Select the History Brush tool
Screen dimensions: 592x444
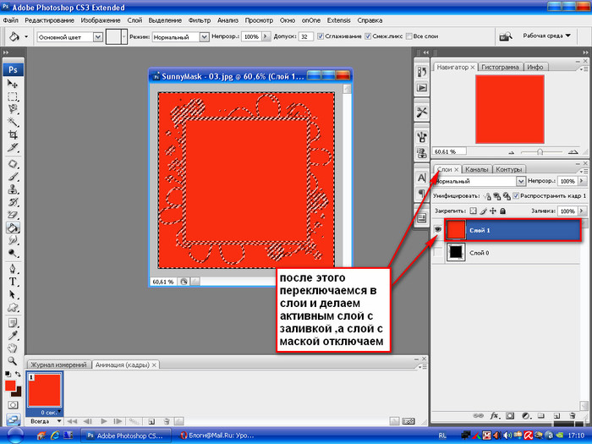pos(13,202)
